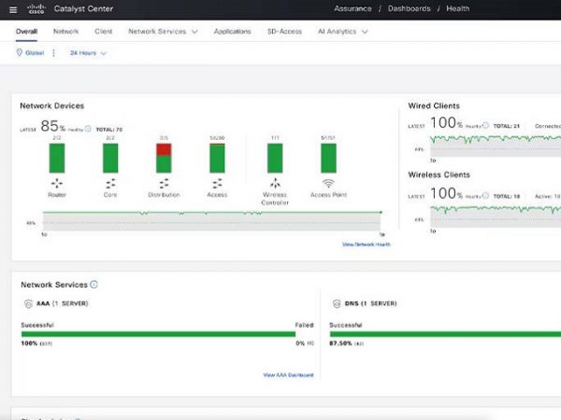Click the Core device icon

110,183
